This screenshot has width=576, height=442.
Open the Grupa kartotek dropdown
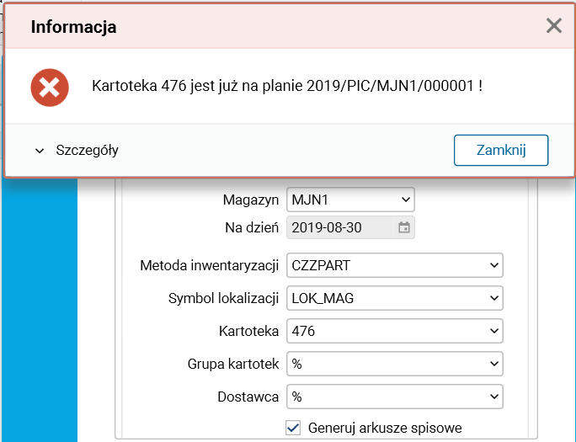tap(394, 364)
